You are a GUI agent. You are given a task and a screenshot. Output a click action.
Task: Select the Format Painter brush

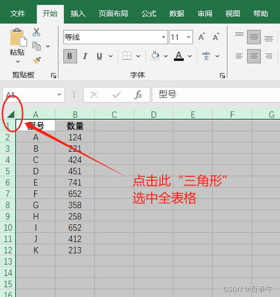(37, 60)
